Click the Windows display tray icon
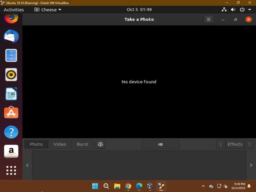 219,186
